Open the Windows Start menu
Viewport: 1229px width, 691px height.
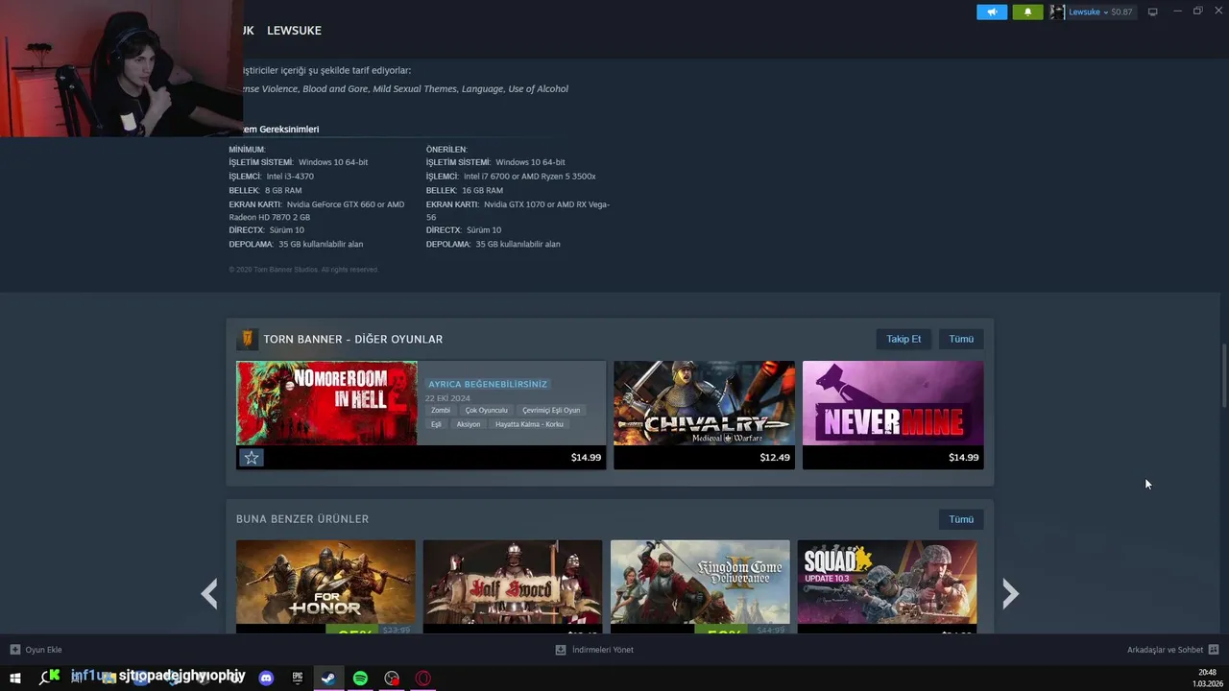coord(15,679)
